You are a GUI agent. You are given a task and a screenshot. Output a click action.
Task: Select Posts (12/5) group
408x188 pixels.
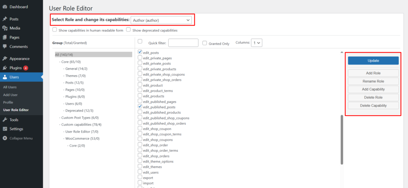(73, 83)
